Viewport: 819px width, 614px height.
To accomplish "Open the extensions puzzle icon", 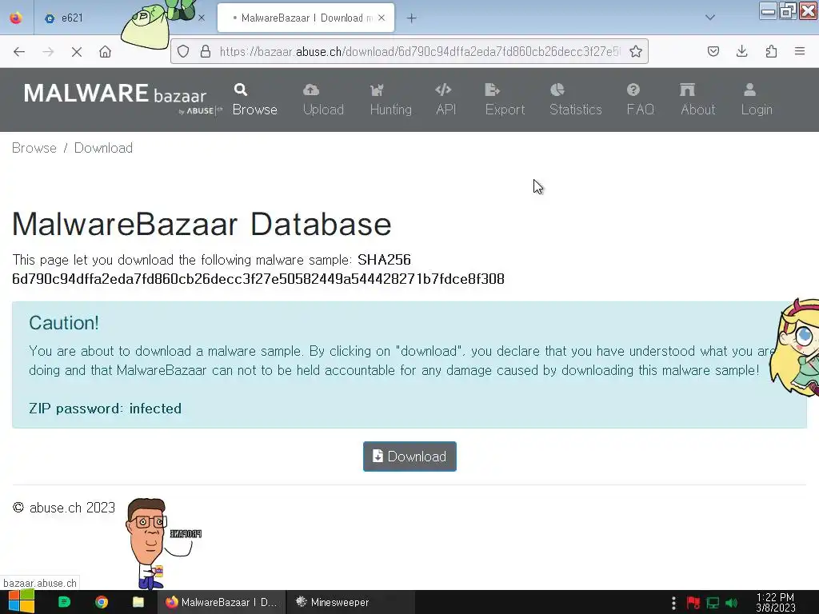I will pyautogui.click(x=771, y=51).
